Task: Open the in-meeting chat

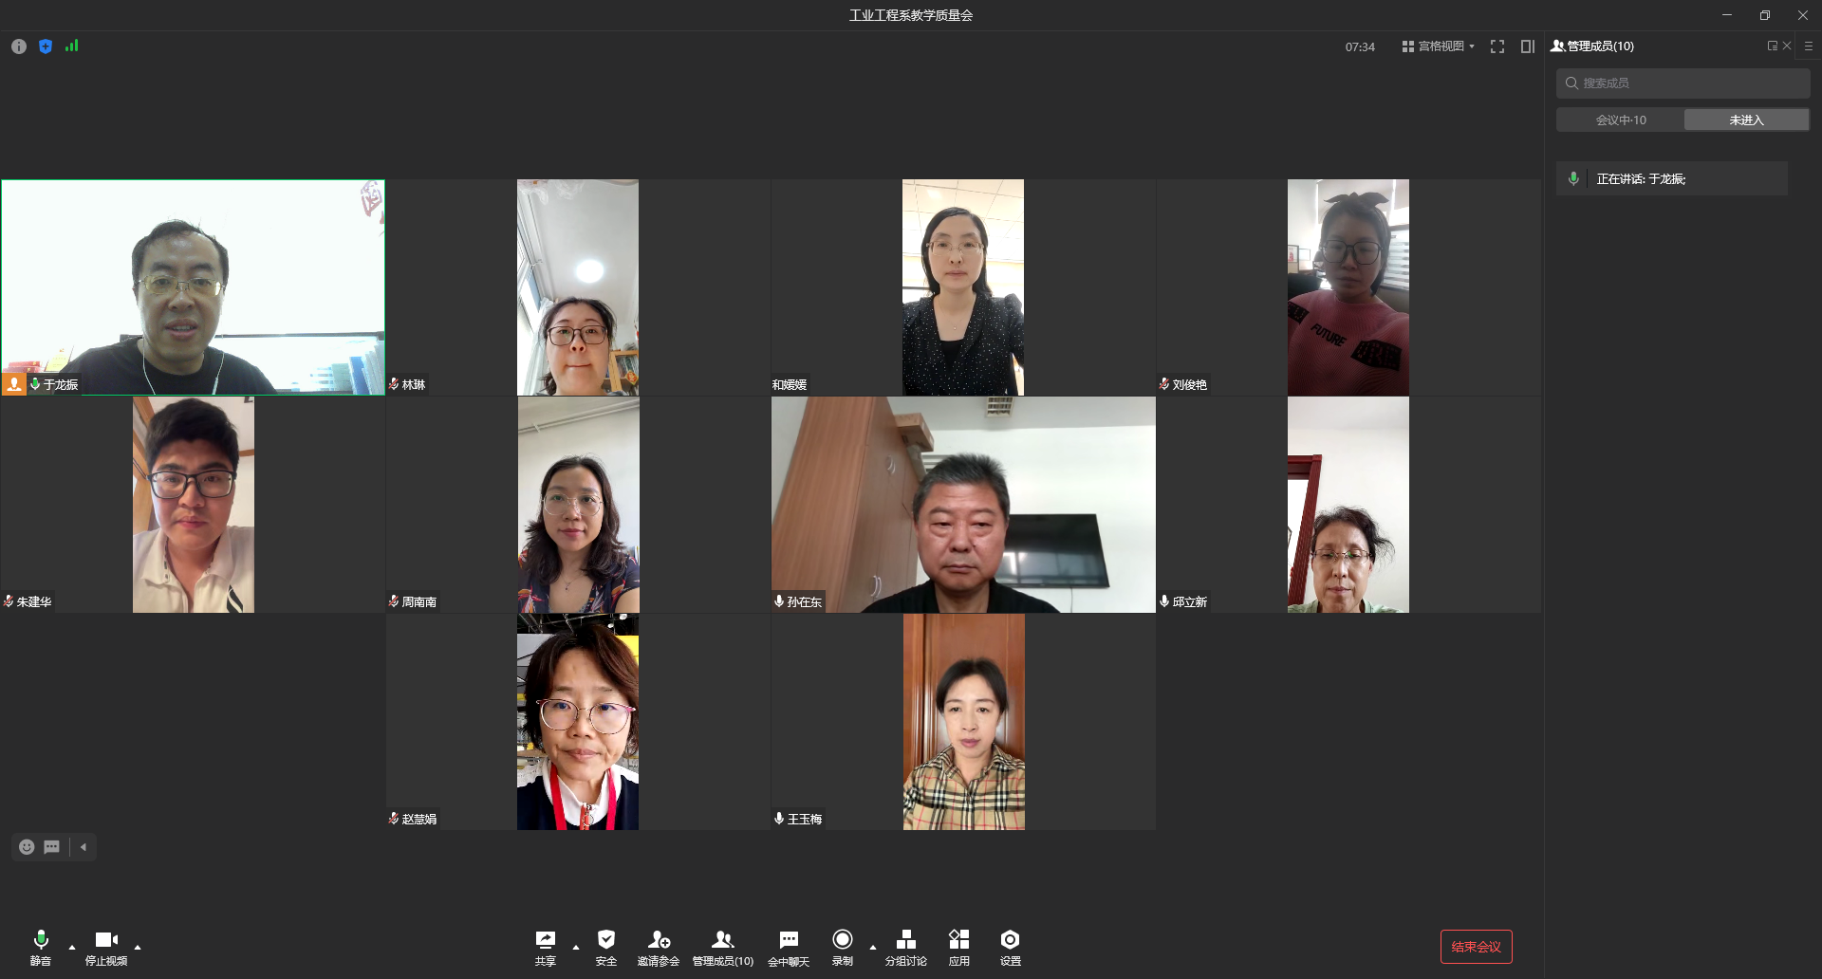Action: [788, 946]
